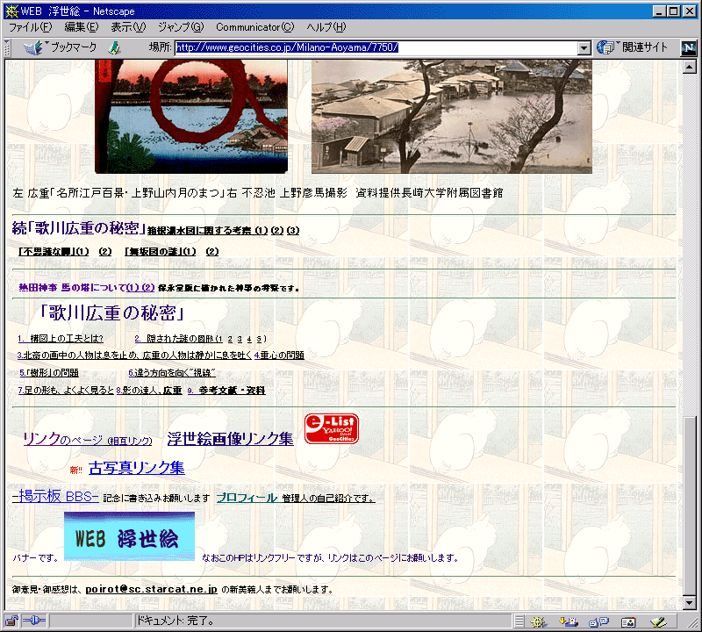702x632 pixels.
Task: Open the 浮世絵画像リンク集 link
Action: click(231, 439)
